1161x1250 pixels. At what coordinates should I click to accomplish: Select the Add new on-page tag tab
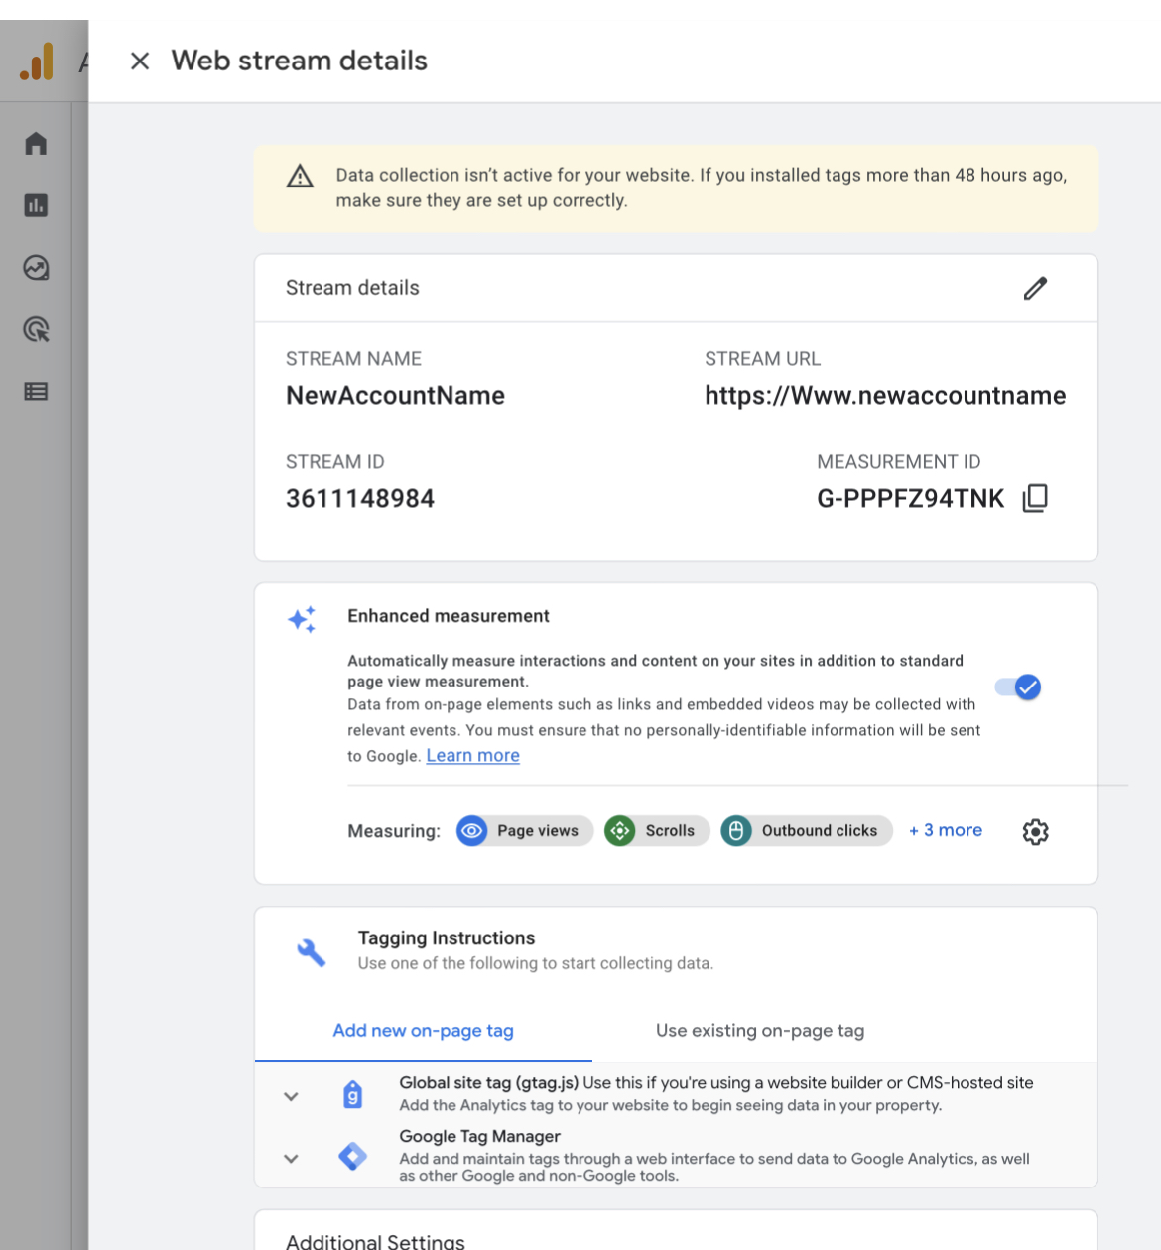point(423,1031)
